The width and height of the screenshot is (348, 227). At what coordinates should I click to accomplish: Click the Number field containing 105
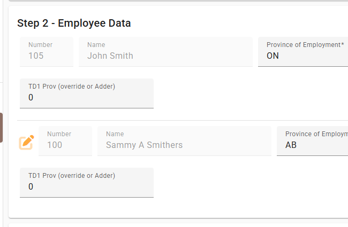pos(47,52)
